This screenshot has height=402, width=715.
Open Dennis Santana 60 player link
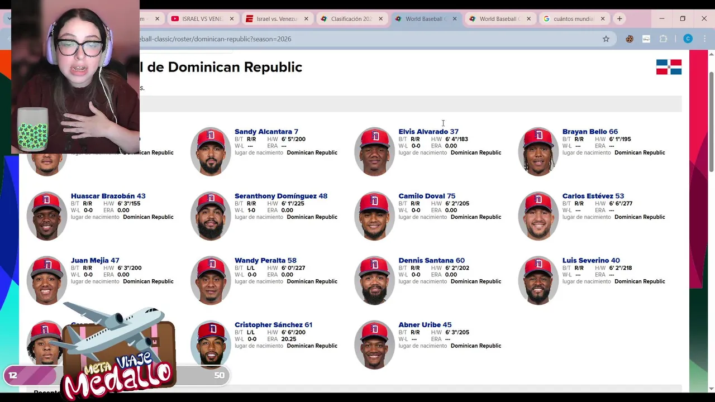[x=431, y=260]
